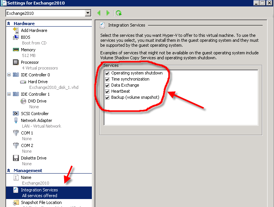Uncheck Operating system shutdown service
The height and width of the screenshot is (207, 274).
107,73
